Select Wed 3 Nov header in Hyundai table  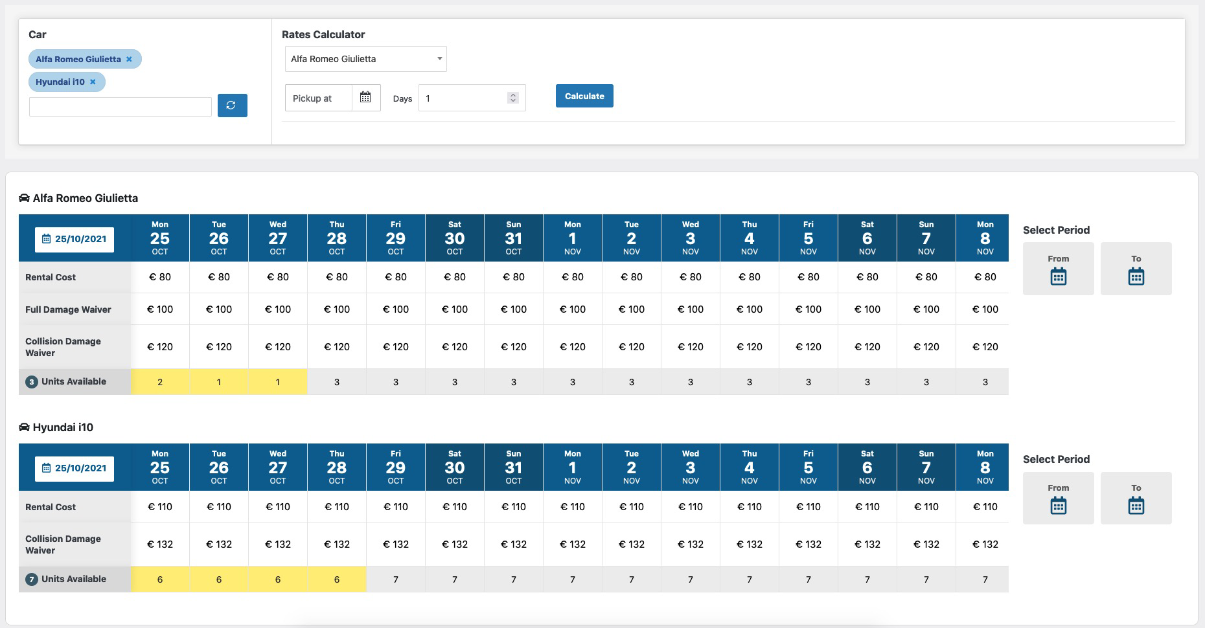pos(691,467)
